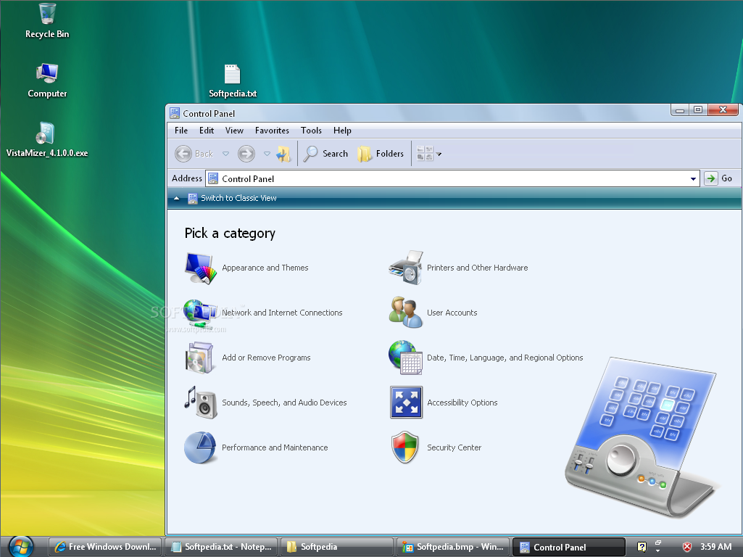743x557 pixels.
Task: Open the File menu
Action: tap(181, 131)
